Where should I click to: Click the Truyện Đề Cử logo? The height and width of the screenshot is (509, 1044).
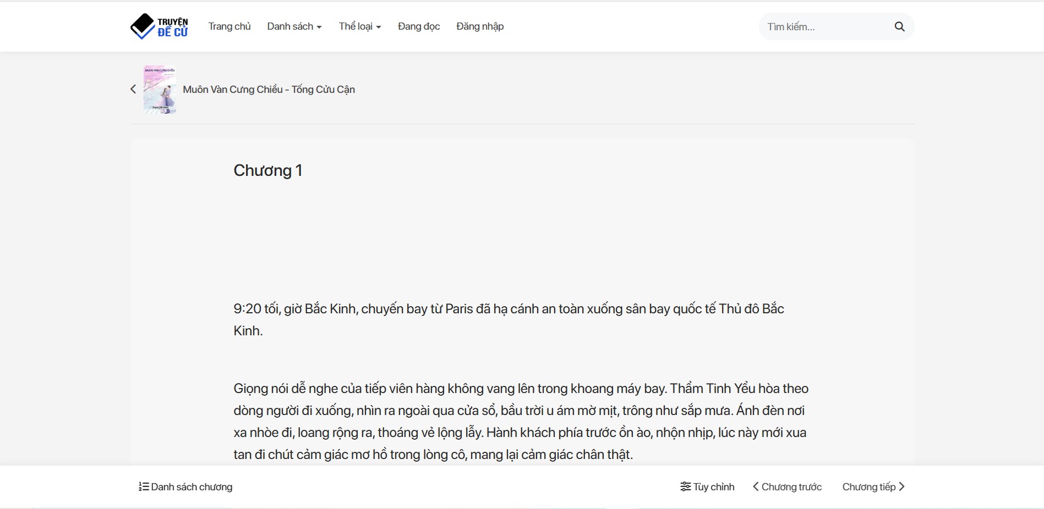point(159,26)
